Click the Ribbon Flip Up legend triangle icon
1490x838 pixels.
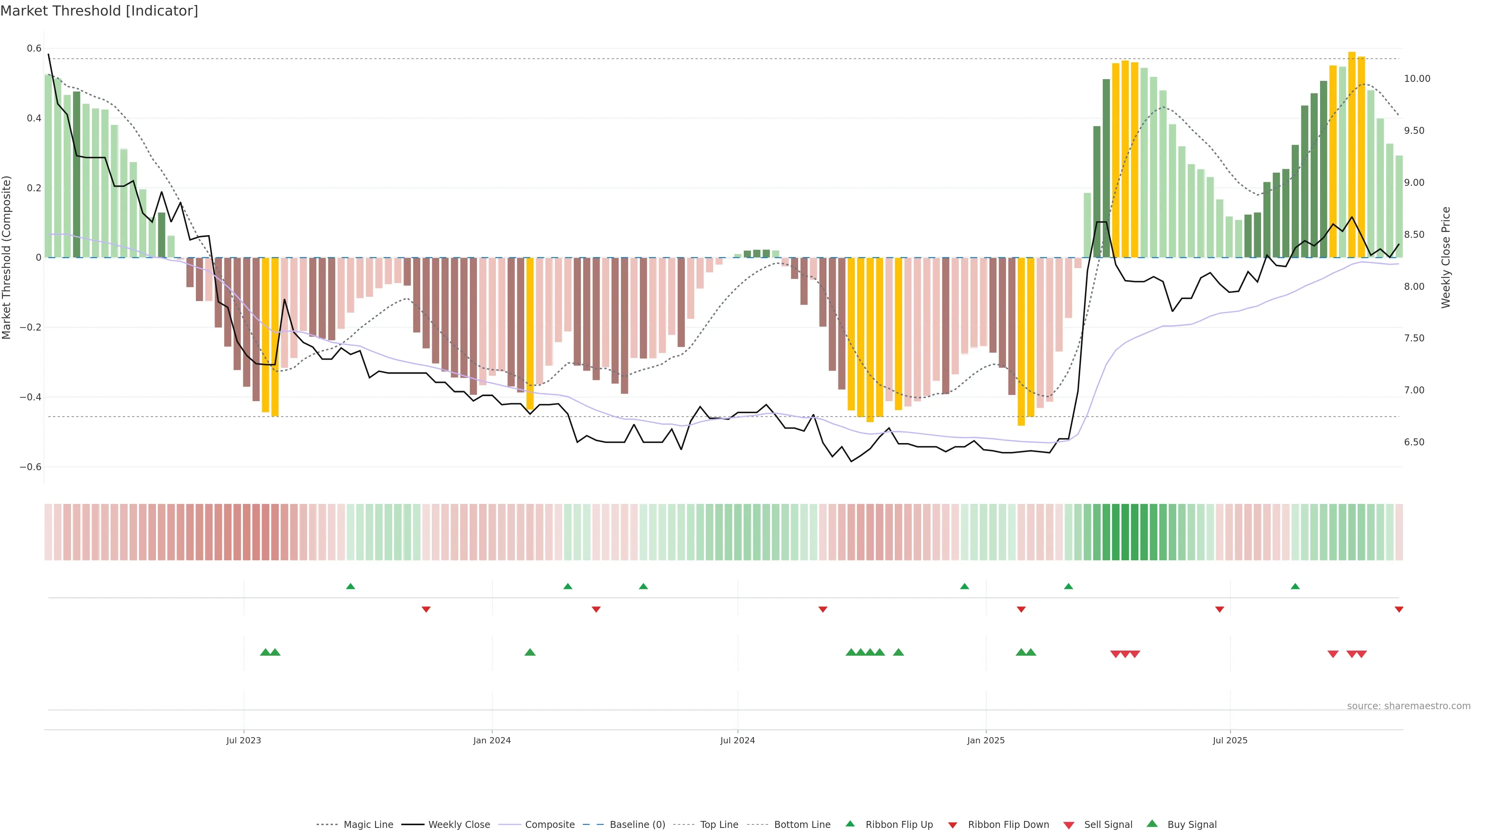pyautogui.click(x=850, y=824)
